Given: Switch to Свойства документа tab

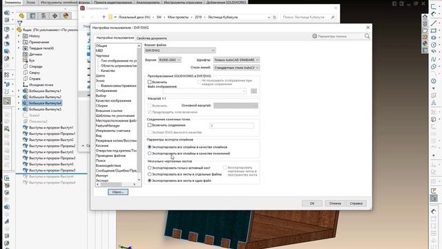Looking at the screenshot, I should tap(152, 38).
